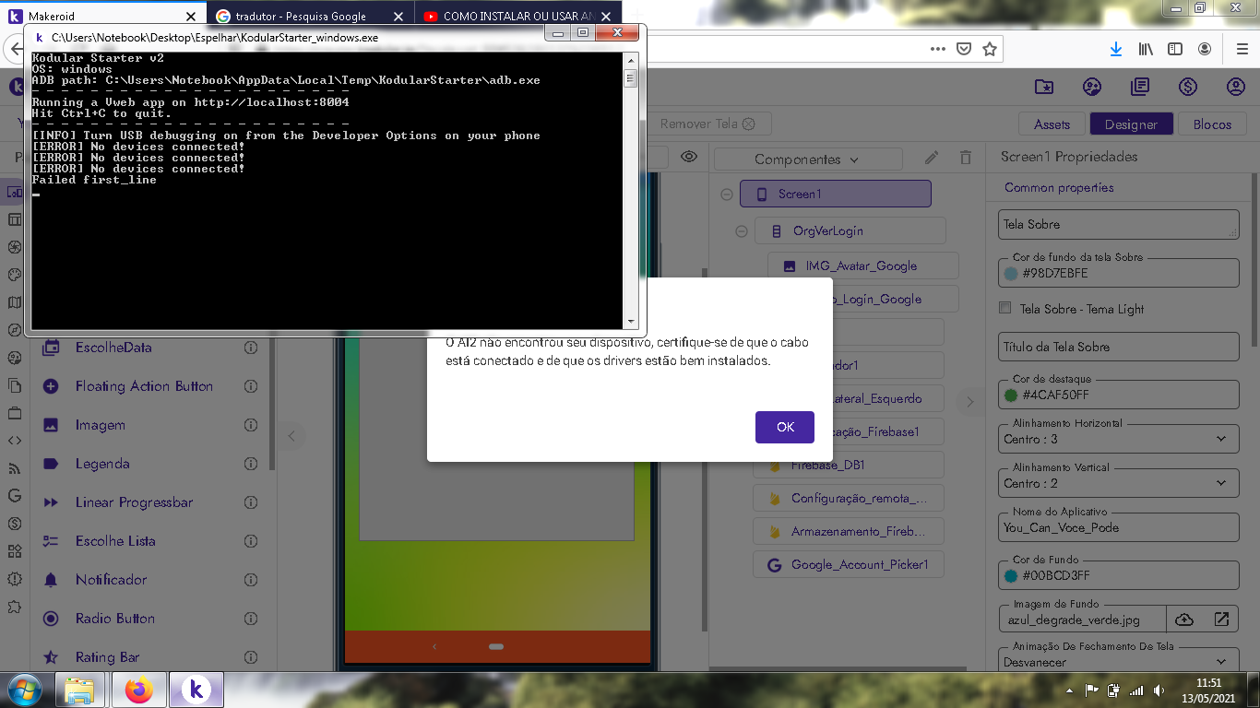The image size is (1260, 708).
Task: Click the rename pencil icon in Componentes panel
Action: coord(932,159)
